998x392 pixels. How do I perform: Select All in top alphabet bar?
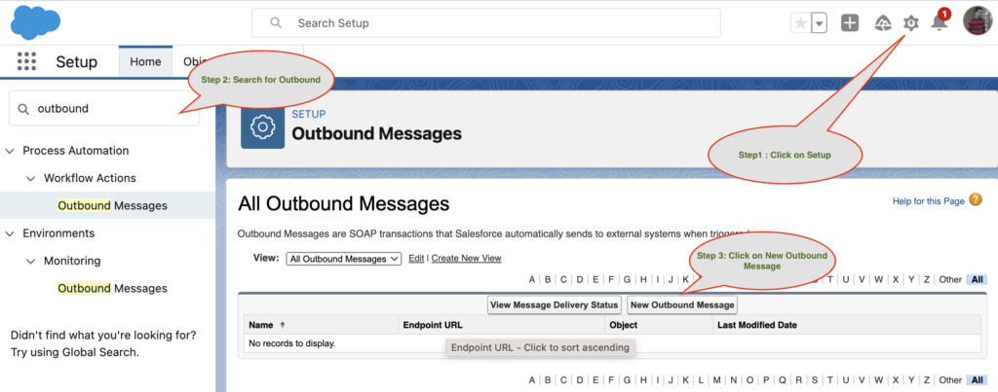[x=977, y=279]
